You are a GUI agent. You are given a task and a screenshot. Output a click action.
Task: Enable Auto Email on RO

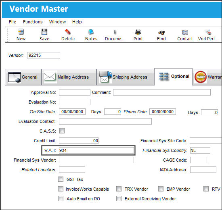coord(61,198)
